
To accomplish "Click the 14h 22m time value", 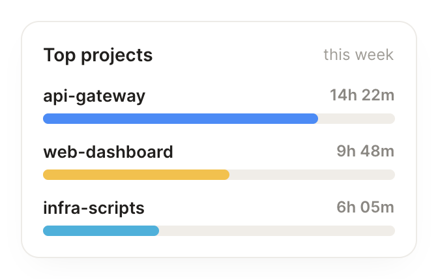I will point(362,95).
